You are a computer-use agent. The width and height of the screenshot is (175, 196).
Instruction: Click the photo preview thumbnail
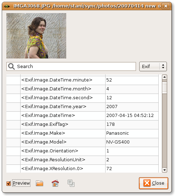pos(36,36)
